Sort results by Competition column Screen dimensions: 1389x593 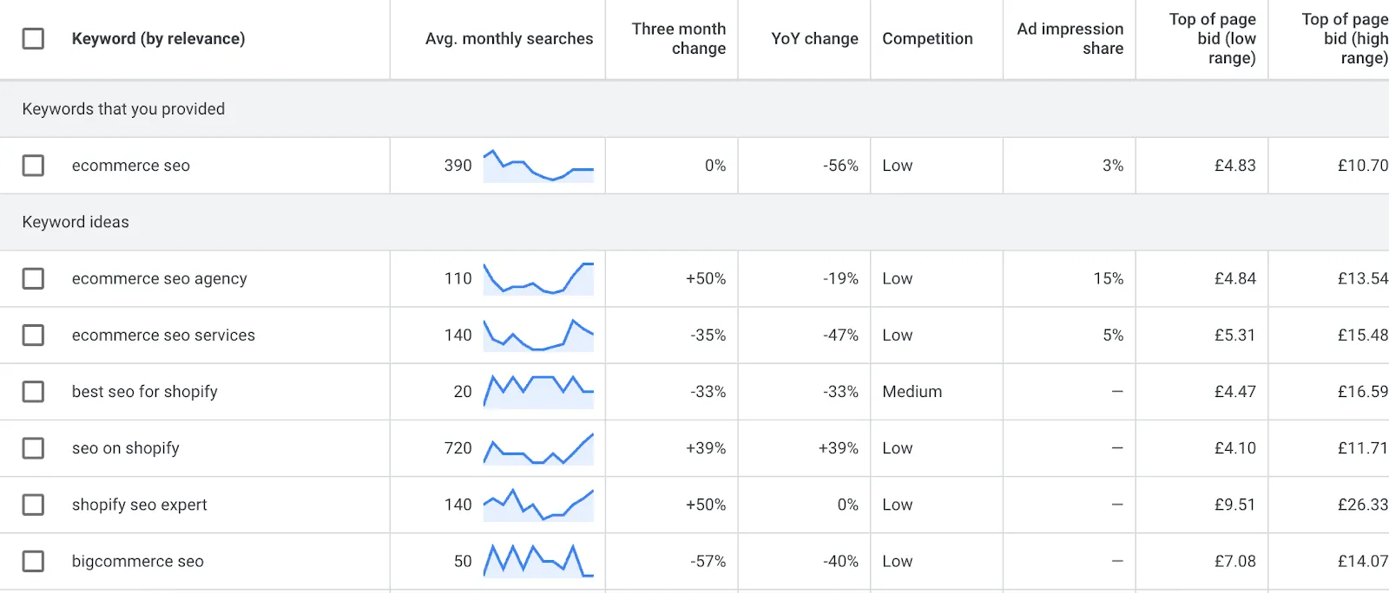[x=927, y=39]
